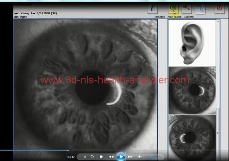Click the 03:32 elapsed time display
Viewport: 229px width, 161px height.
point(71,157)
